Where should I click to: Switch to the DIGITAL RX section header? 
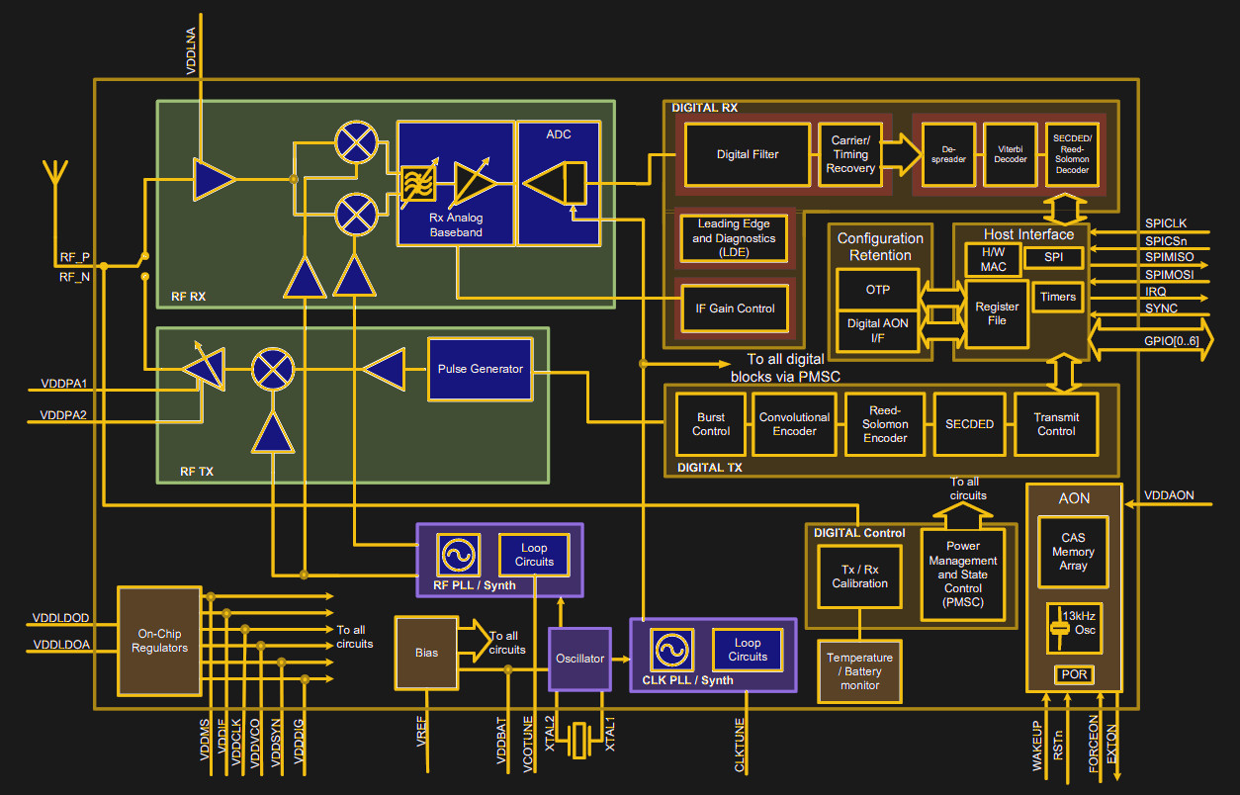(x=702, y=107)
